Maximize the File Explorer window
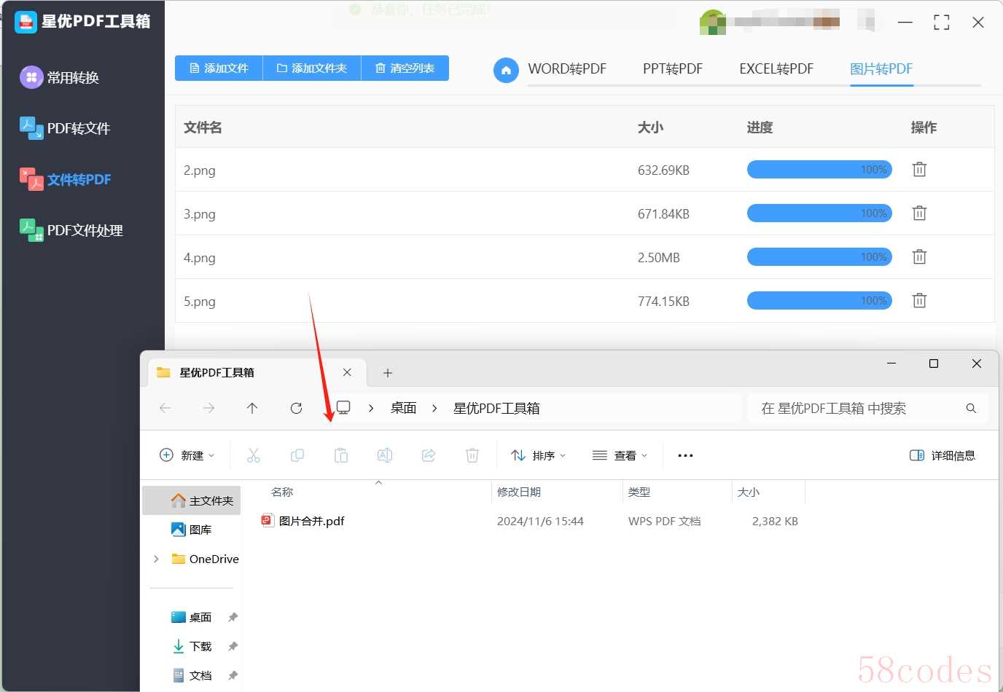1003x692 pixels. tap(934, 363)
